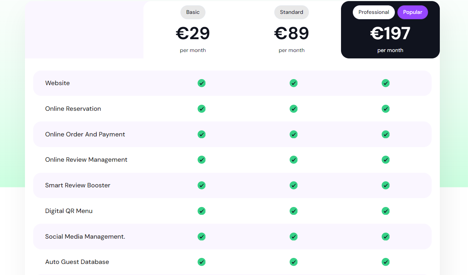Click the Online Reservation feature row
This screenshot has height=275, width=468.
(x=73, y=109)
